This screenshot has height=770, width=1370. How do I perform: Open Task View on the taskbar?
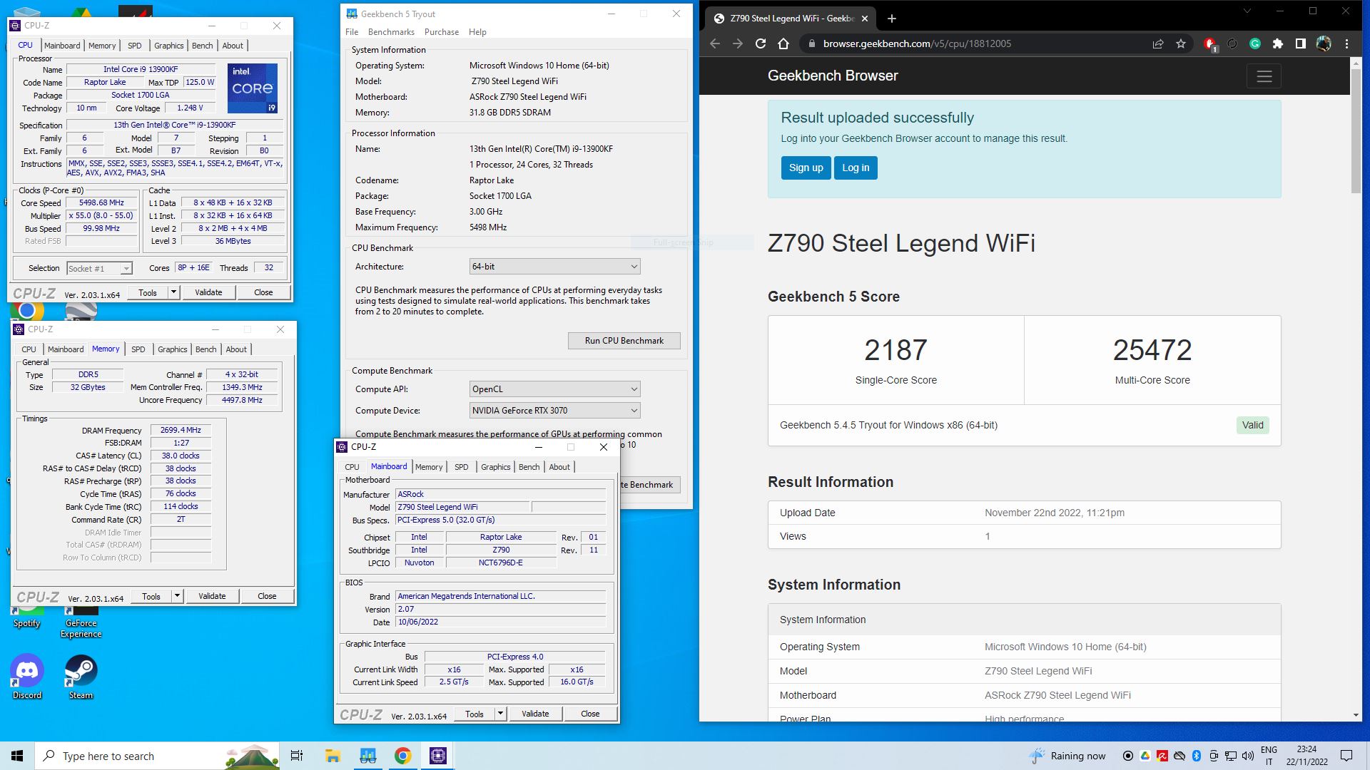tap(297, 756)
